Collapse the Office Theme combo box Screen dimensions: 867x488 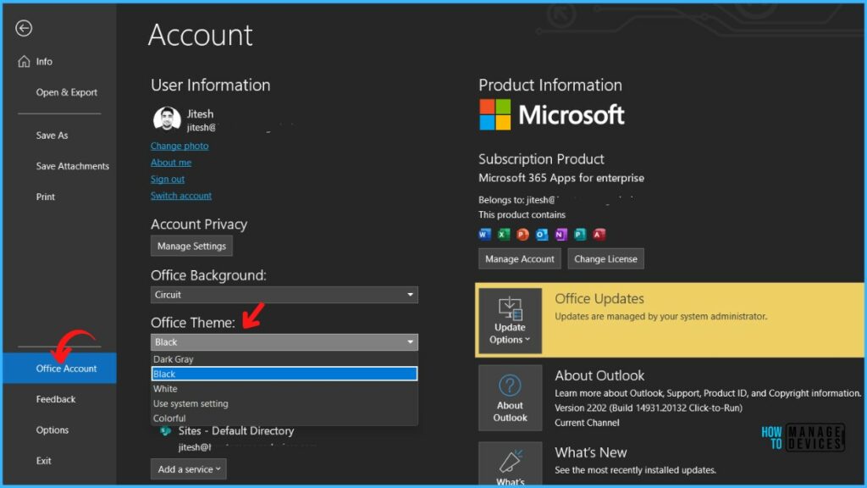point(284,342)
